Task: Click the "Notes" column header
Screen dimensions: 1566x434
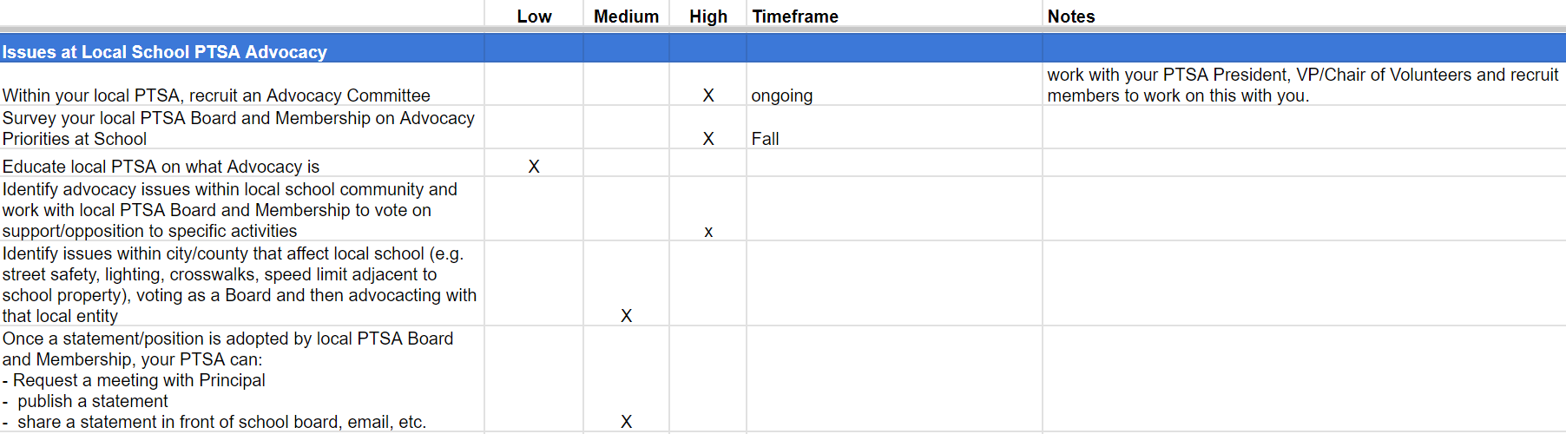Action: 1071,16
